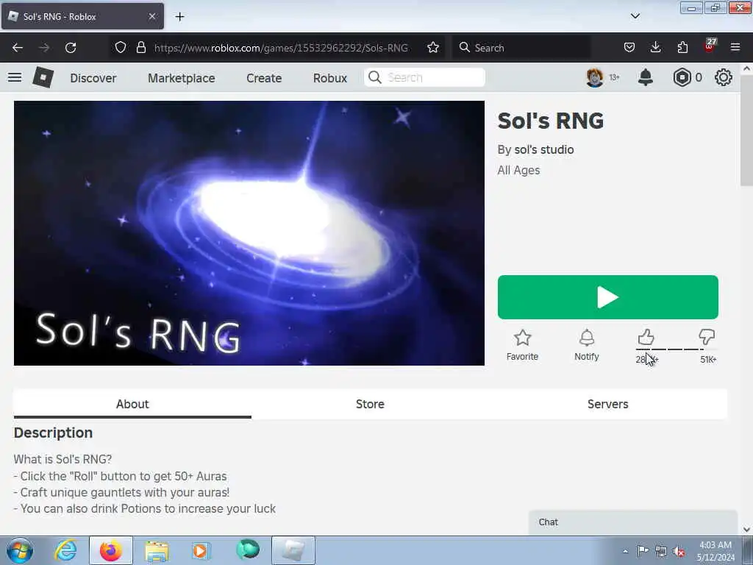Click the Roblox logo home icon

pyautogui.click(x=43, y=77)
